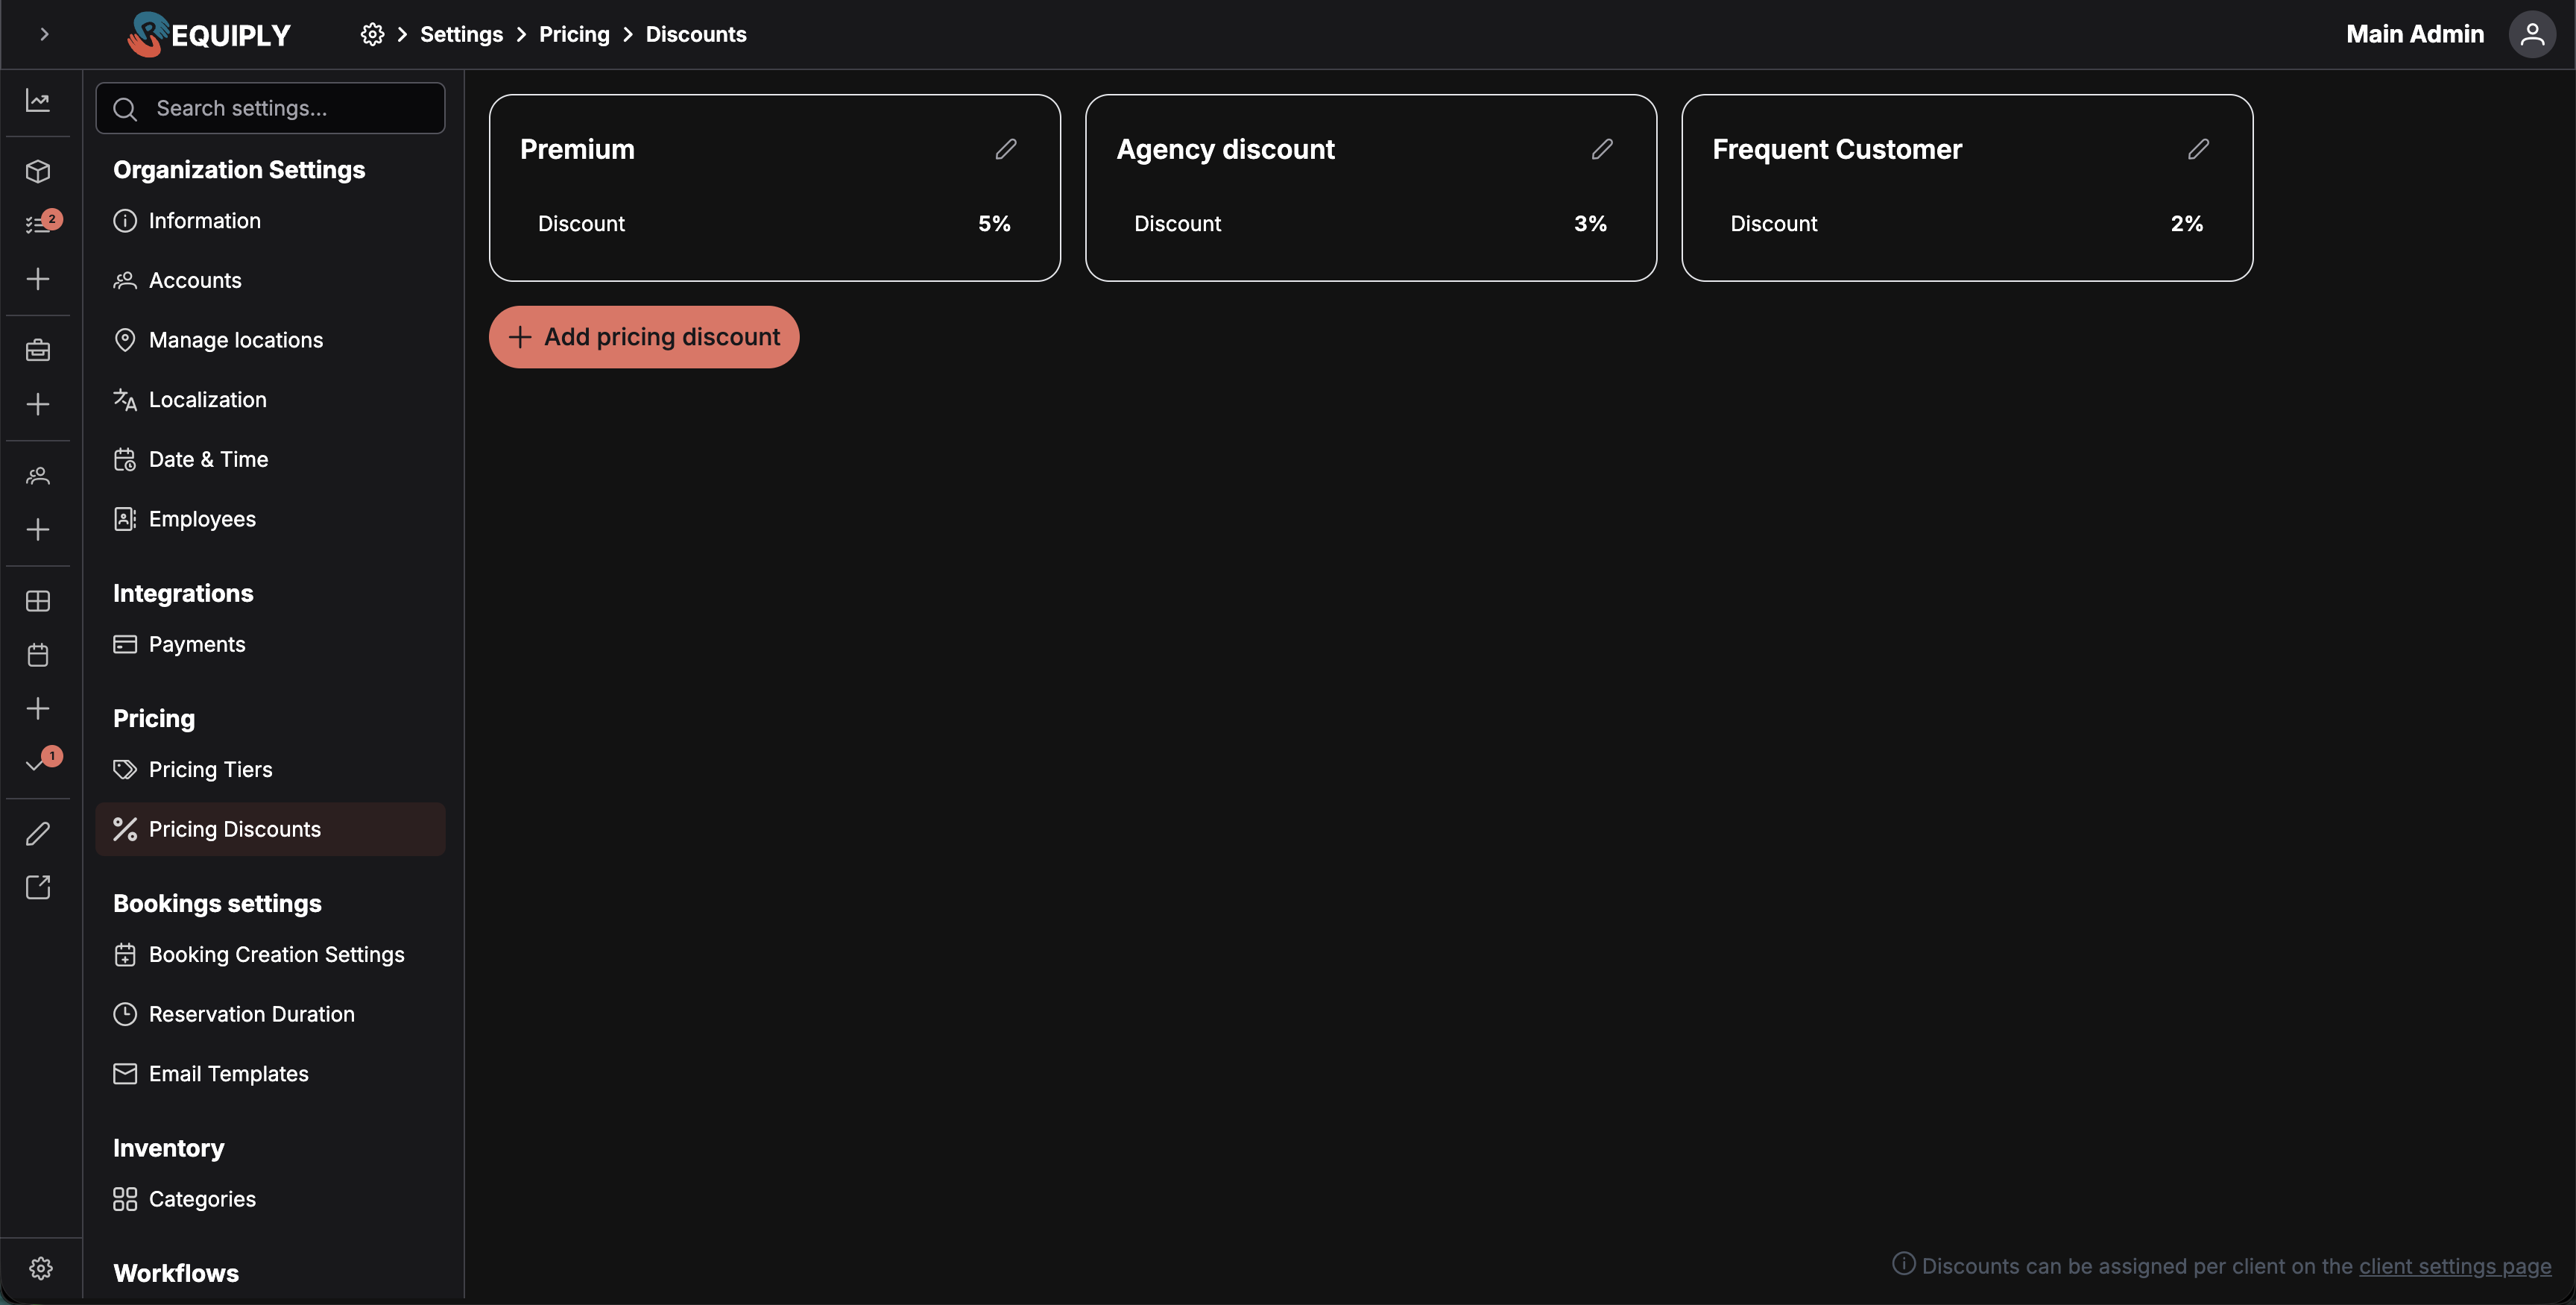Open Employees settings
2576x1305 pixels.
click(x=270, y=520)
